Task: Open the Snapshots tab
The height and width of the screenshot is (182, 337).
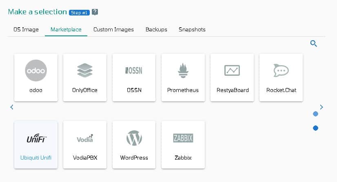Action: (x=192, y=29)
